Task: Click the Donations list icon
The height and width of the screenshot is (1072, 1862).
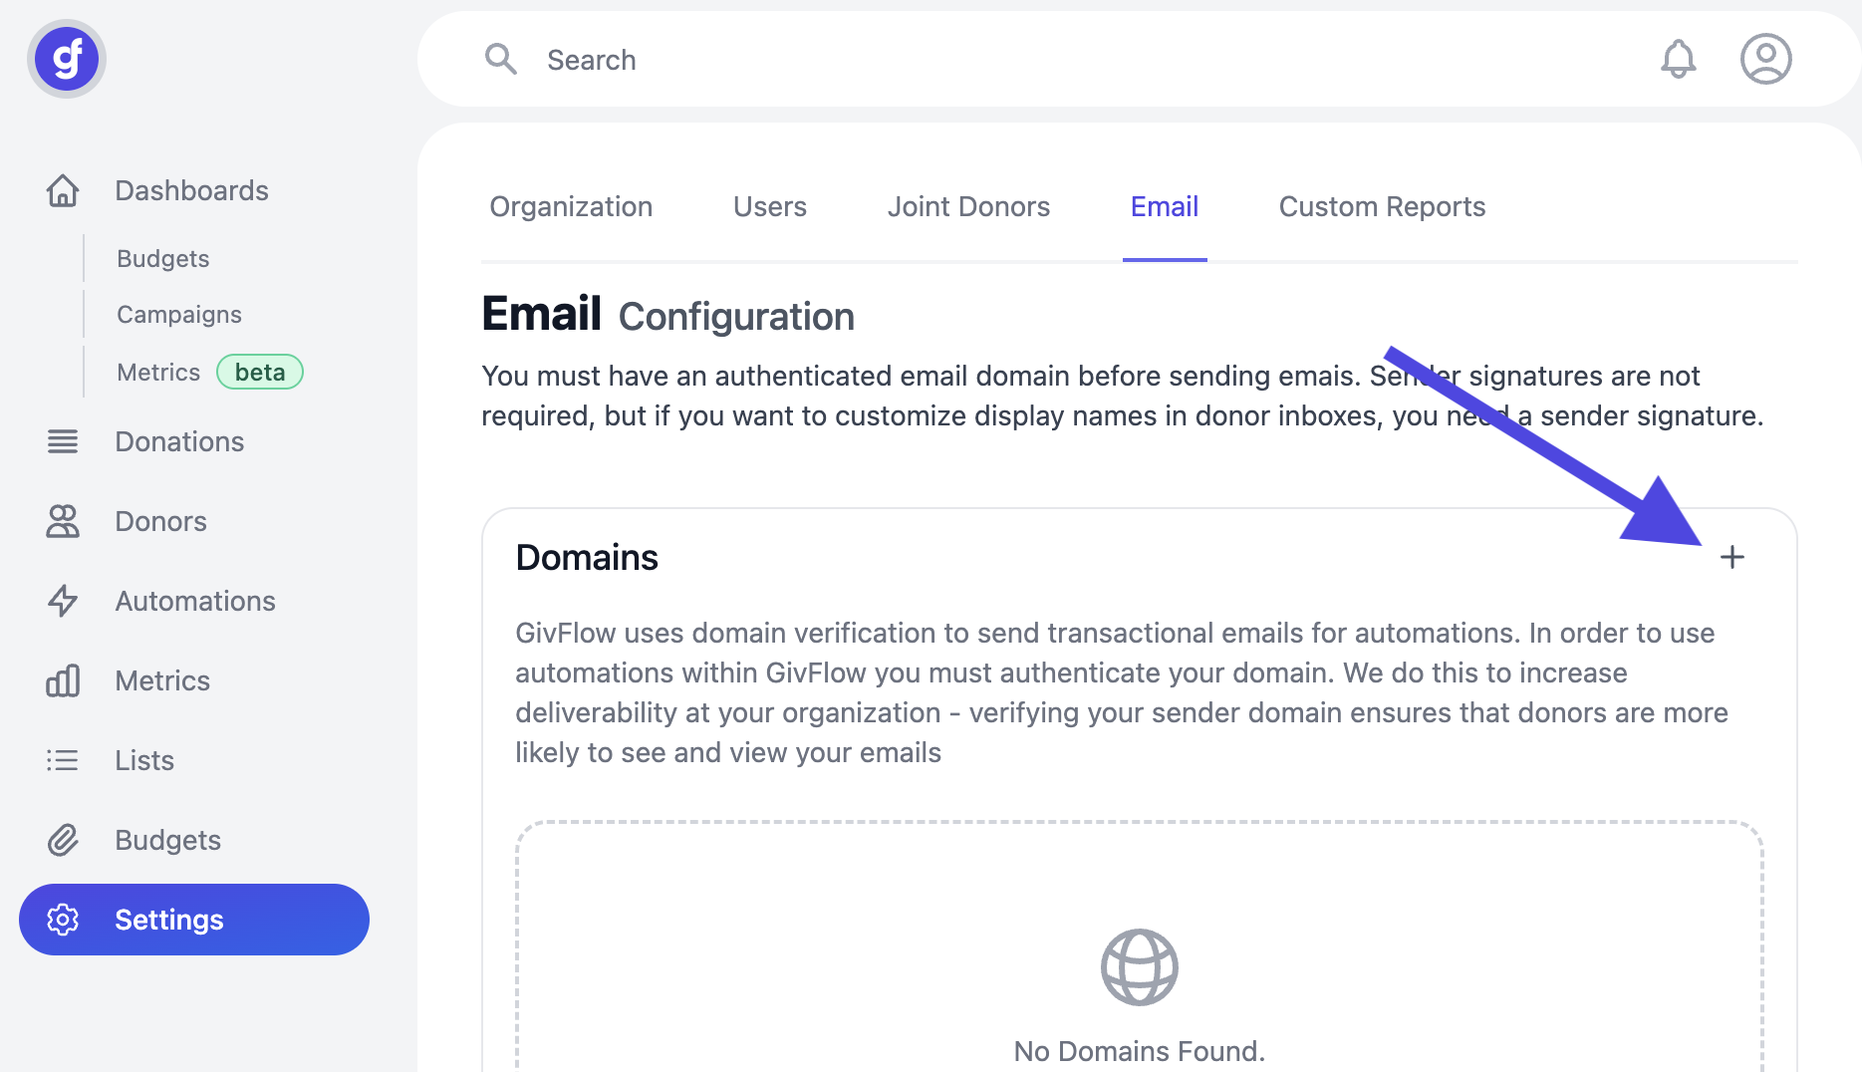Action: [x=63, y=441]
